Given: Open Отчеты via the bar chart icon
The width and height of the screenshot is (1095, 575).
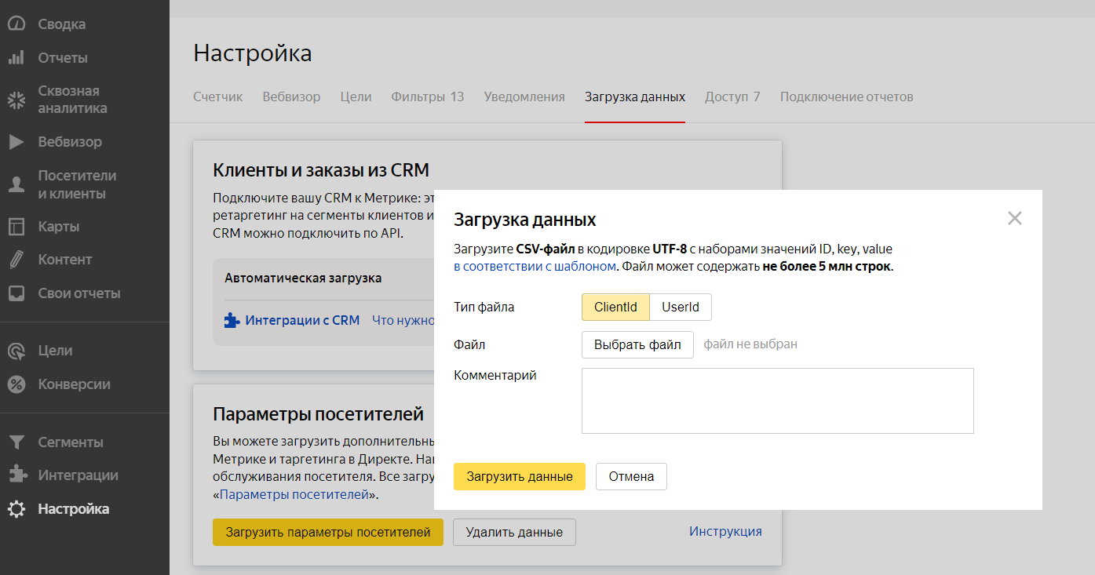Looking at the screenshot, I should (x=16, y=58).
